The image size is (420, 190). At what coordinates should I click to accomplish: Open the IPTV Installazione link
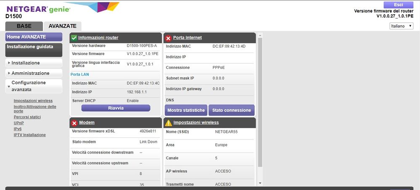pos(30,135)
